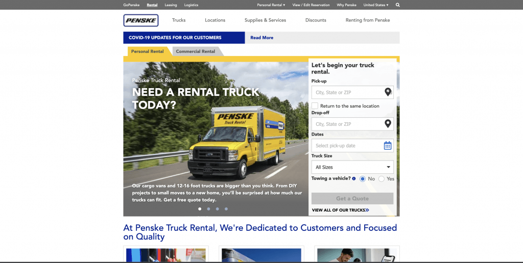This screenshot has width=523, height=263.
Task: Switch to the Personal Rental tab
Action: pyautogui.click(x=148, y=51)
